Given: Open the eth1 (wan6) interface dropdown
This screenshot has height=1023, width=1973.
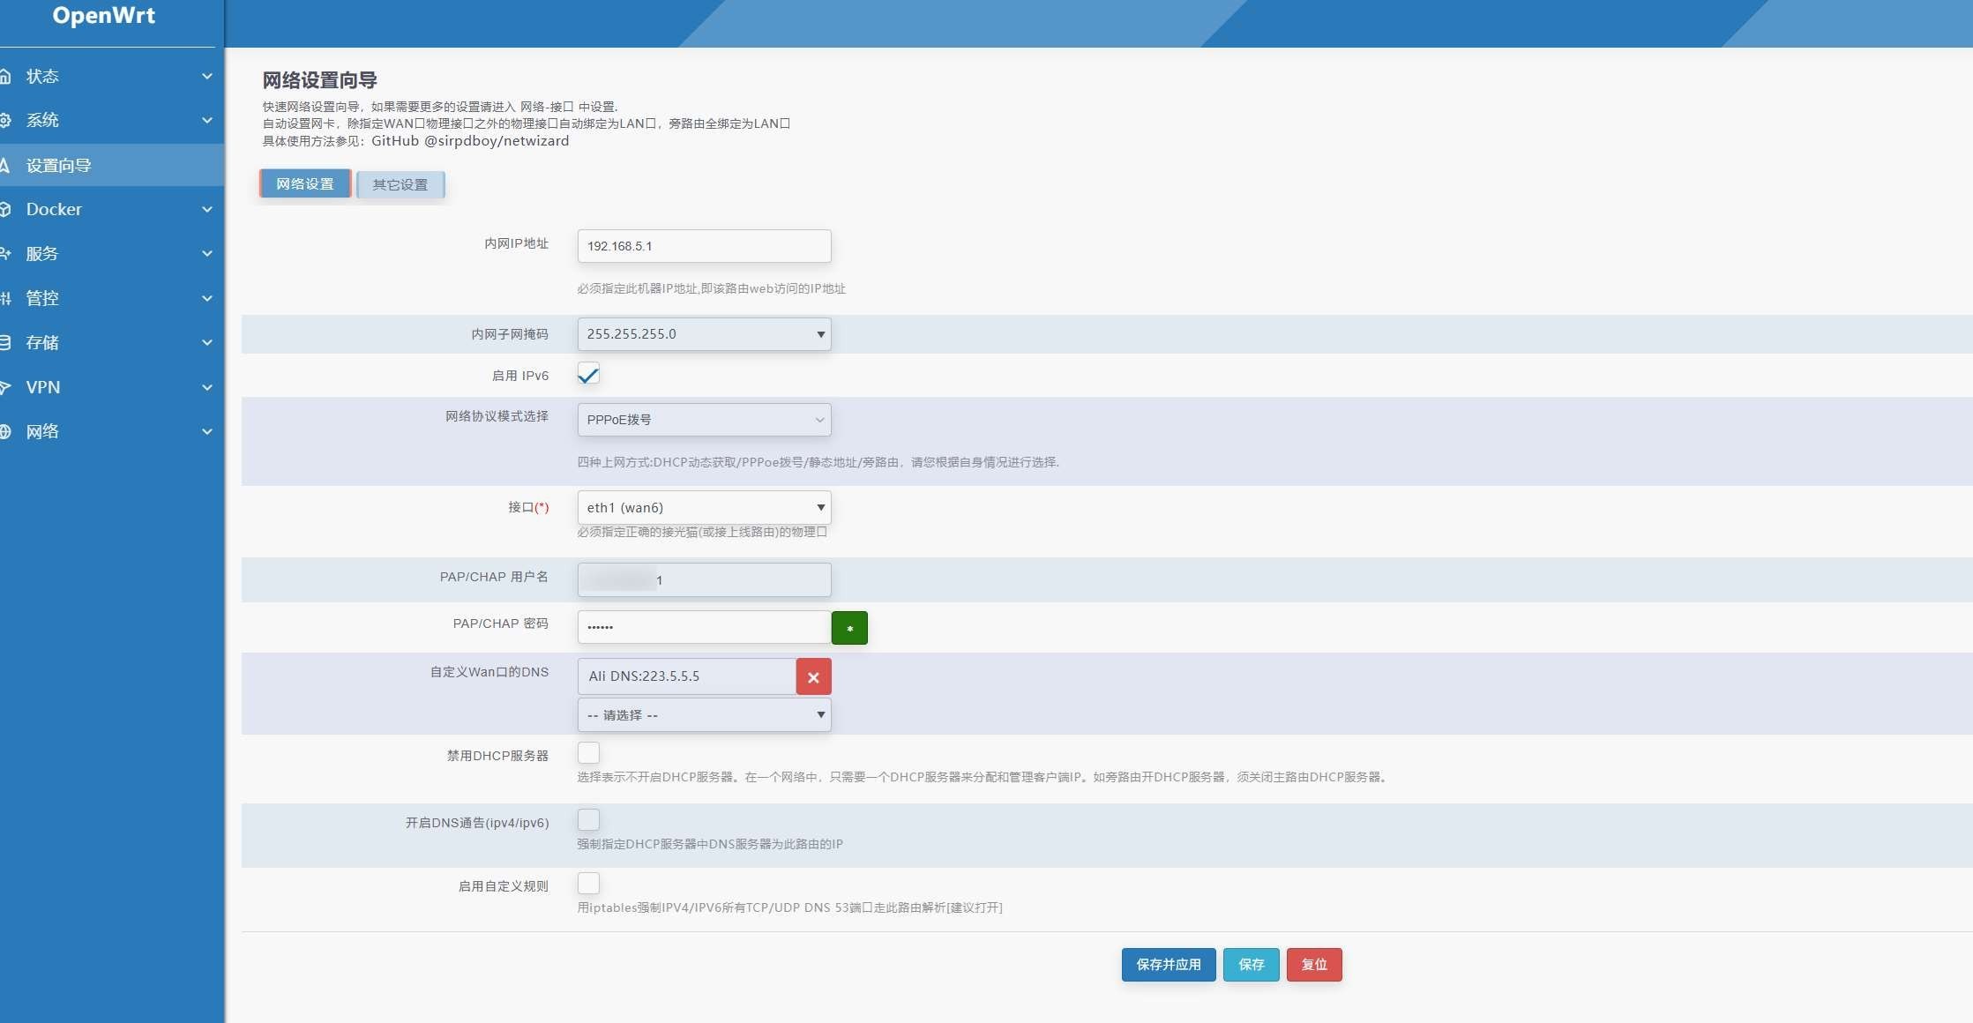Looking at the screenshot, I should point(704,508).
